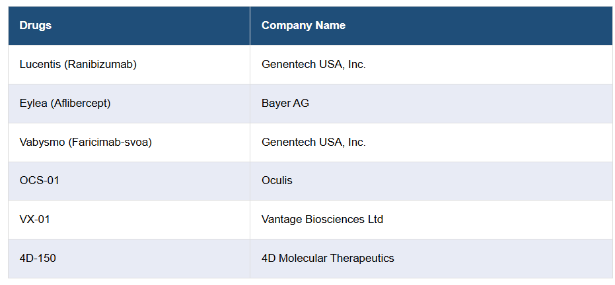Click the Oculis company cell
Image resolution: width=615 pixels, height=285 pixels.
(x=277, y=181)
